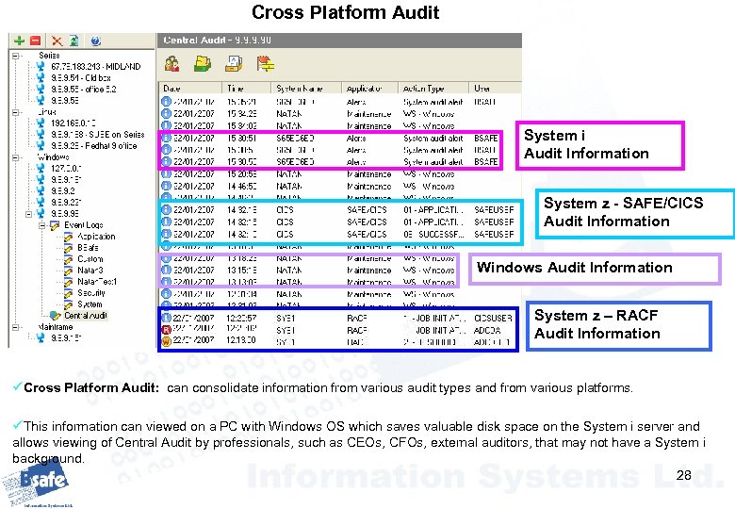The image size is (735, 509).
Task: Collapse the Linux tree group
Action: click(x=15, y=112)
